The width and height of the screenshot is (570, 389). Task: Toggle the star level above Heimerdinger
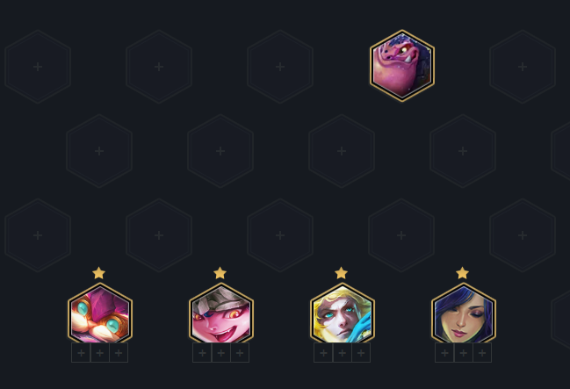tap(98, 273)
